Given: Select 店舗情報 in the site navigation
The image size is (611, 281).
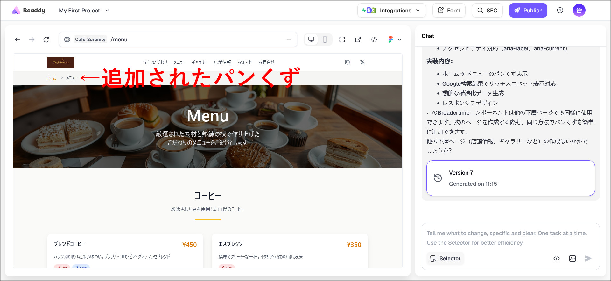Looking at the screenshot, I should click(x=222, y=62).
